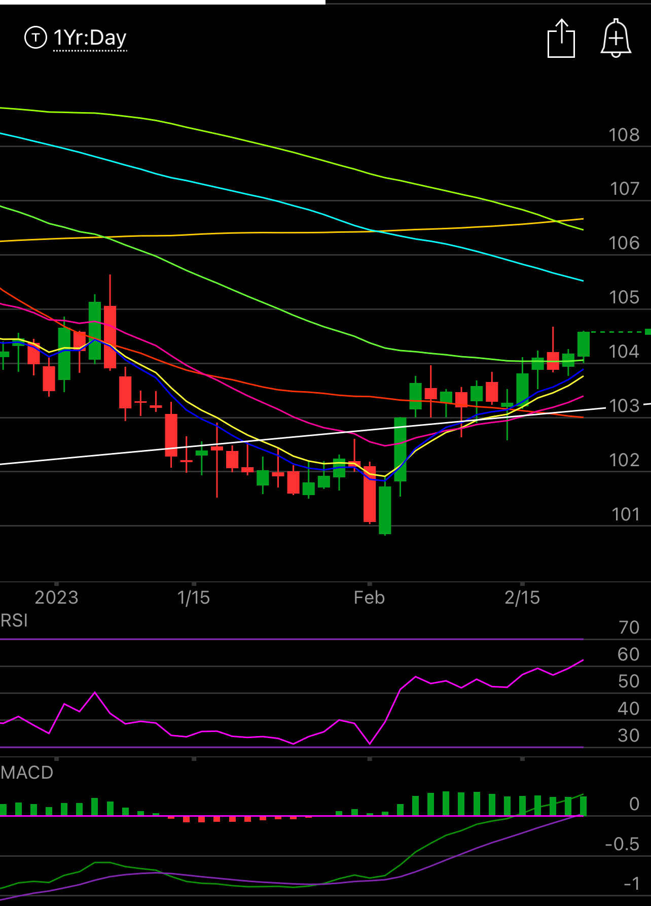651x906 pixels.
Task: Tap the MACD -1 level label
Action: [x=632, y=884]
